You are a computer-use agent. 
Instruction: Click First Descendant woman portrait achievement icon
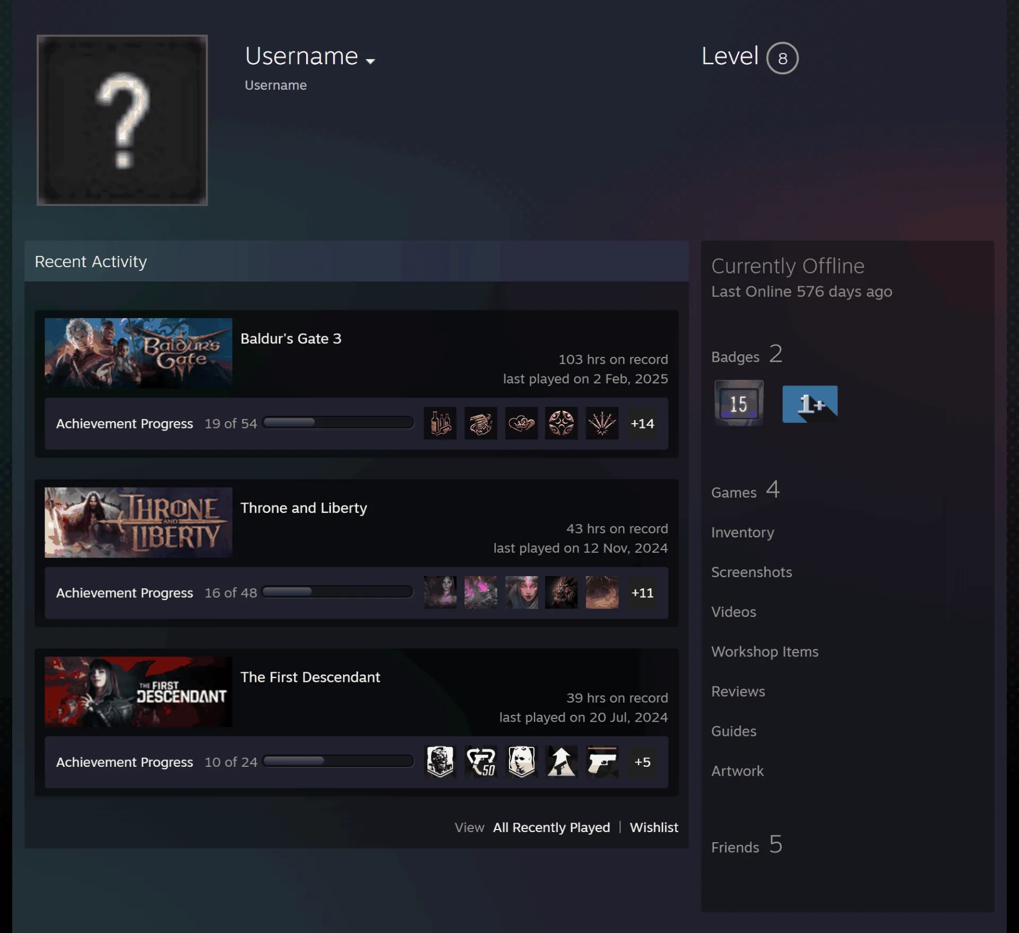[521, 761]
